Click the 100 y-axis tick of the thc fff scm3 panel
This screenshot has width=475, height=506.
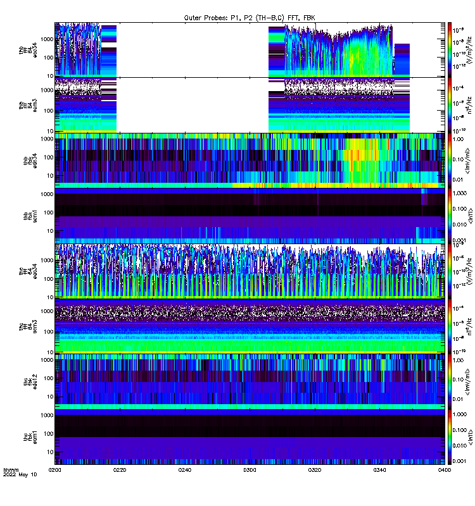(49, 331)
